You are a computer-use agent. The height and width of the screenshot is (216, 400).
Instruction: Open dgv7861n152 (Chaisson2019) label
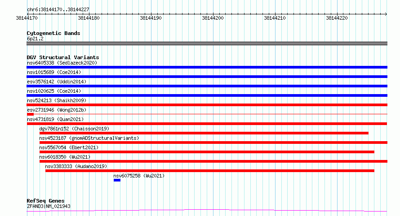click(x=74, y=129)
